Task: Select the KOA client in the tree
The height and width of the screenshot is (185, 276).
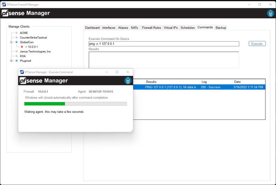Action: [23, 56]
